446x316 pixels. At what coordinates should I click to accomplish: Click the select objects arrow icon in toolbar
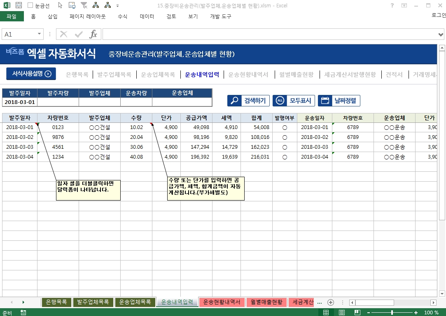[x=61, y=6]
